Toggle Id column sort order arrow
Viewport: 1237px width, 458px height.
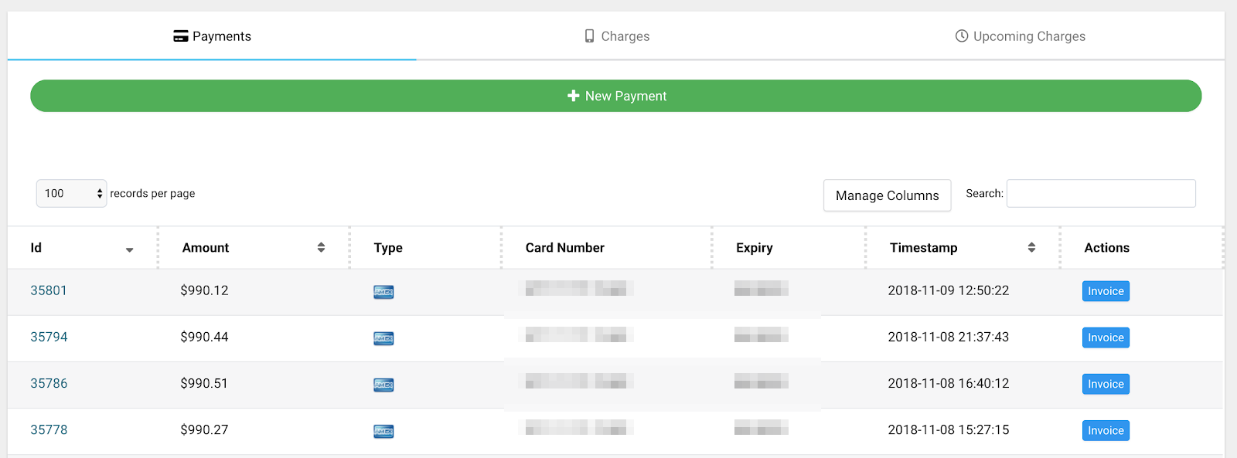(x=129, y=249)
